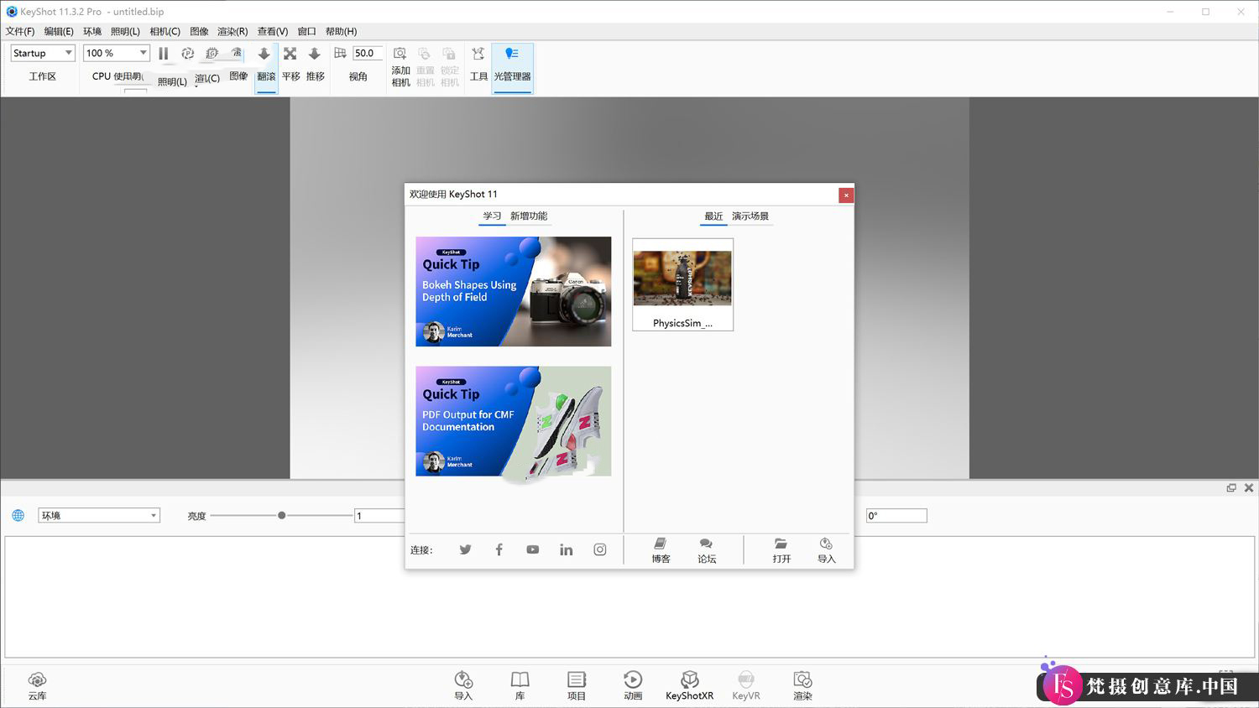Open the Help (帮助) menu

point(341,31)
